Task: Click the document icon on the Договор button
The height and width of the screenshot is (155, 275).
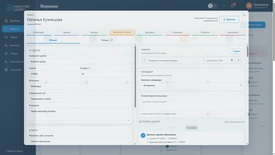Action: tap(224, 19)
